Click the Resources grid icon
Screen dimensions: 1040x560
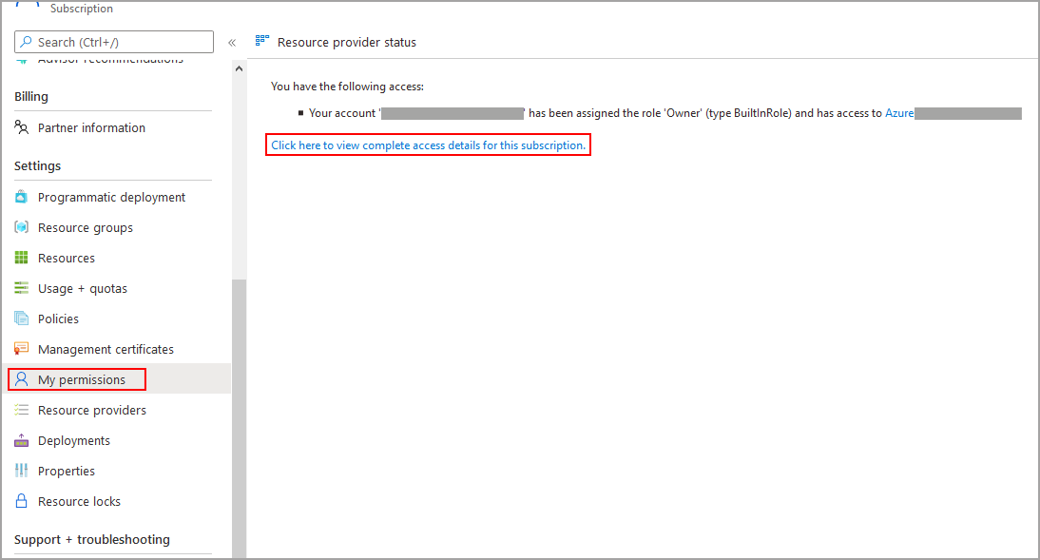[x=22, y=258]
